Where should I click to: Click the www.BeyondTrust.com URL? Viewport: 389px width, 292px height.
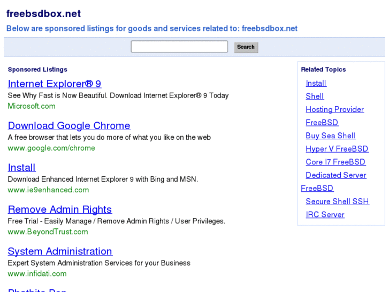click(x=48, y=231)
